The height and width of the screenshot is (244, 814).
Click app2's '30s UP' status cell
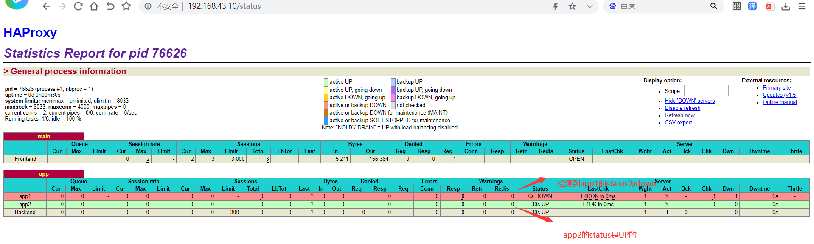(540, 205)
